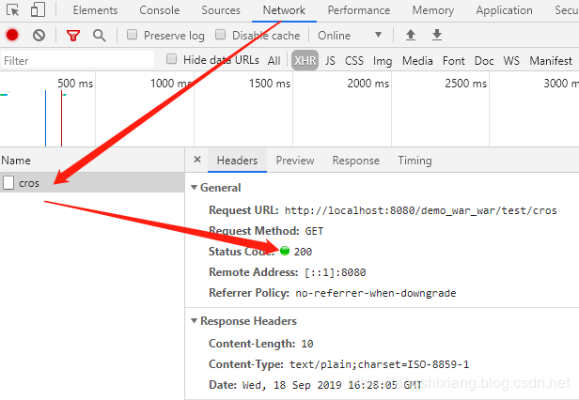Filter requests by JS type
579x400 pixels.
330,60
